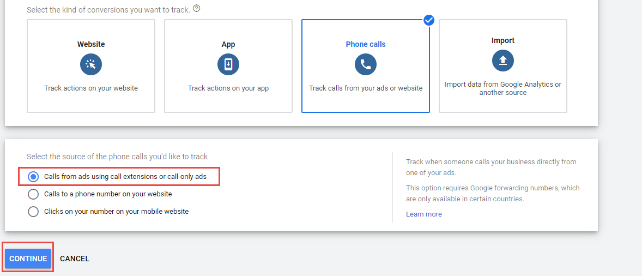Open the Learn more link
This screenshot has width=642, height=276.
point(424,214)
